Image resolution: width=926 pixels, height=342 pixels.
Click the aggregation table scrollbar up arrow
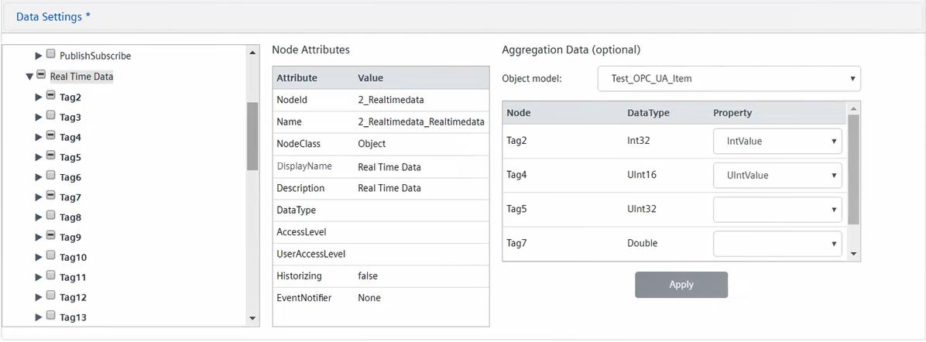pos(853,108)
